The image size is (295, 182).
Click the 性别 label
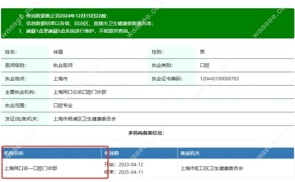pos(157,52)
